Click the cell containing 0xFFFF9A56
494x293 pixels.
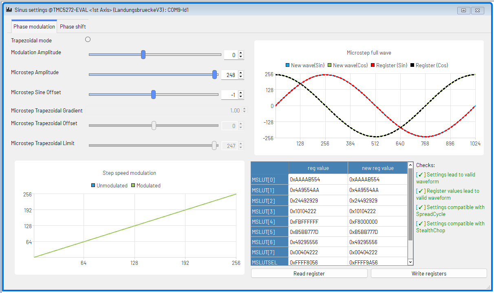[x=378, y=262]
